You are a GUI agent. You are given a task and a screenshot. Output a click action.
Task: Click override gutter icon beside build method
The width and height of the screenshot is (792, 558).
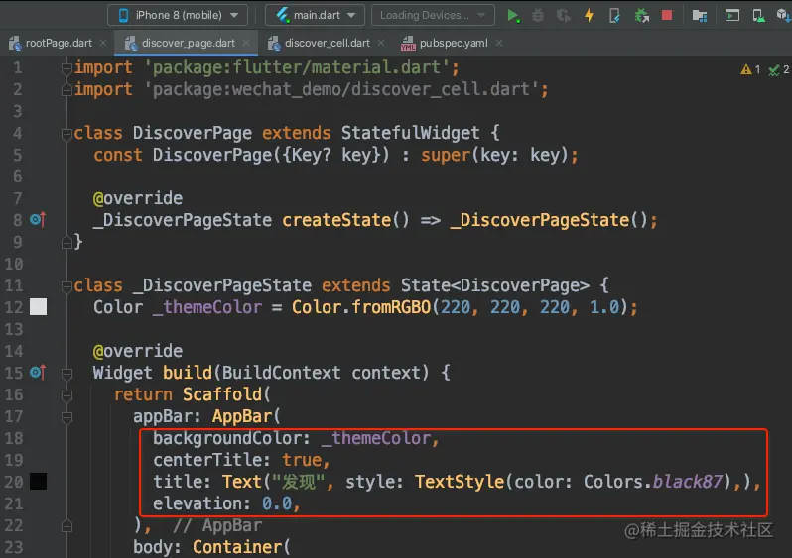(38, 373)
